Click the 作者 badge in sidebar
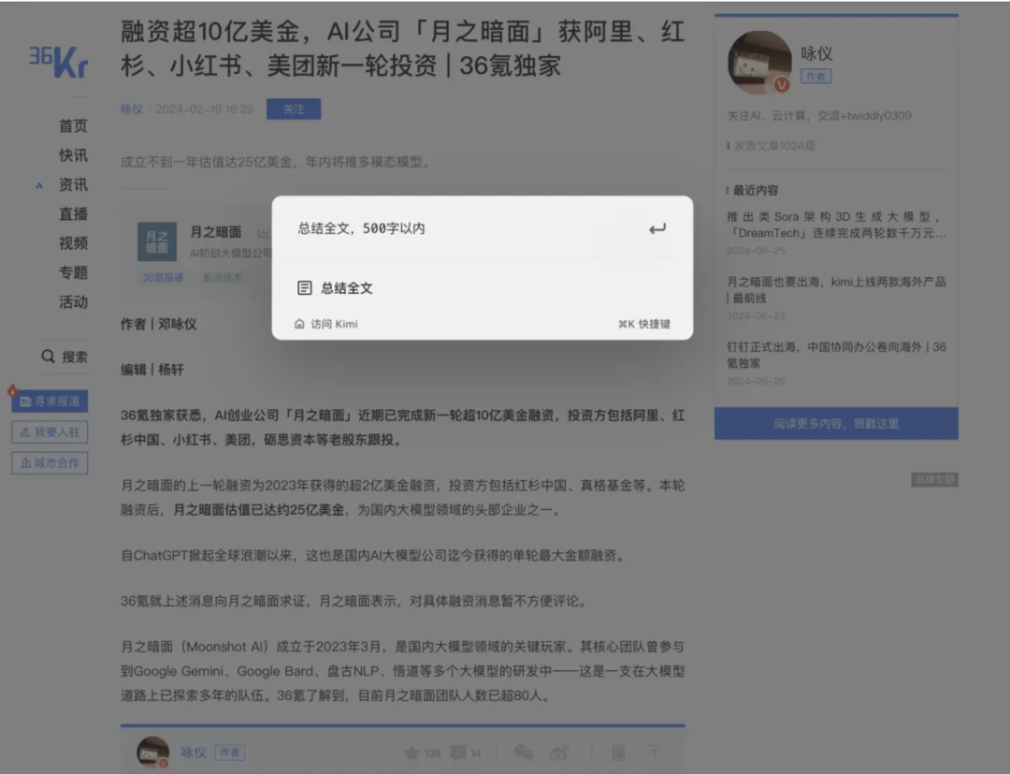 (x=816, y=77)
